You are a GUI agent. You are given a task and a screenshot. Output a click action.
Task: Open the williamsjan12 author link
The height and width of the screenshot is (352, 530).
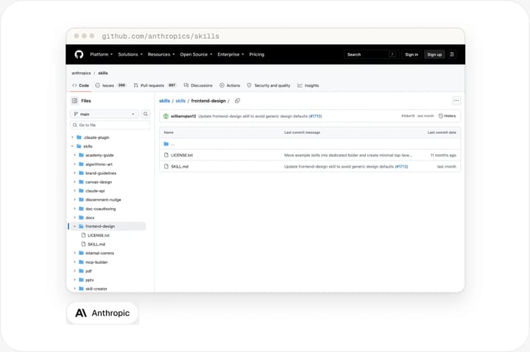pyautogui.click(x=183, y=116)
